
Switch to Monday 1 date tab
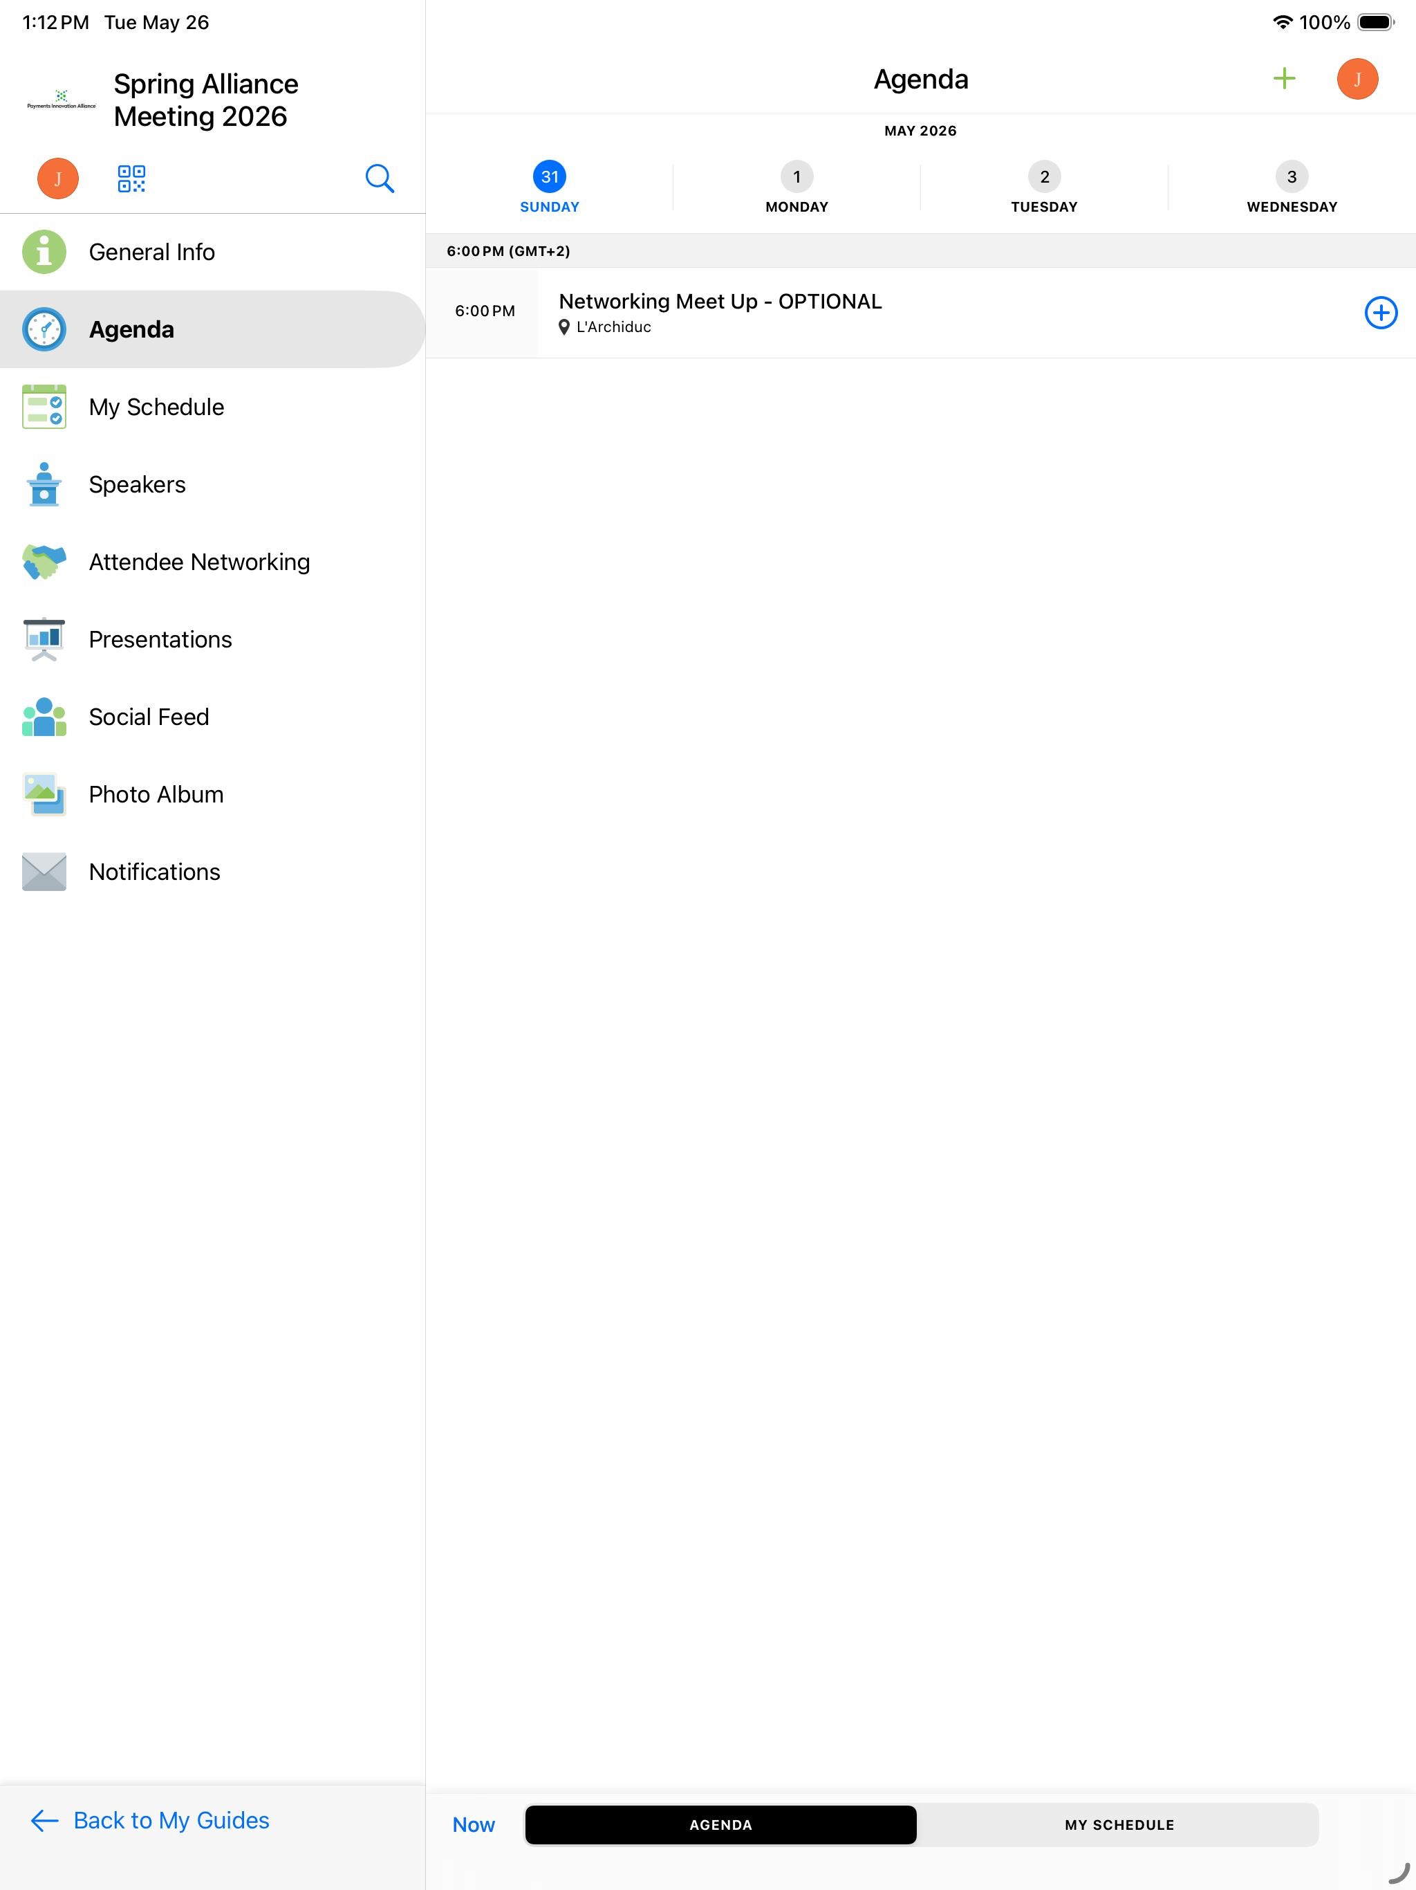tap(796, 187)
